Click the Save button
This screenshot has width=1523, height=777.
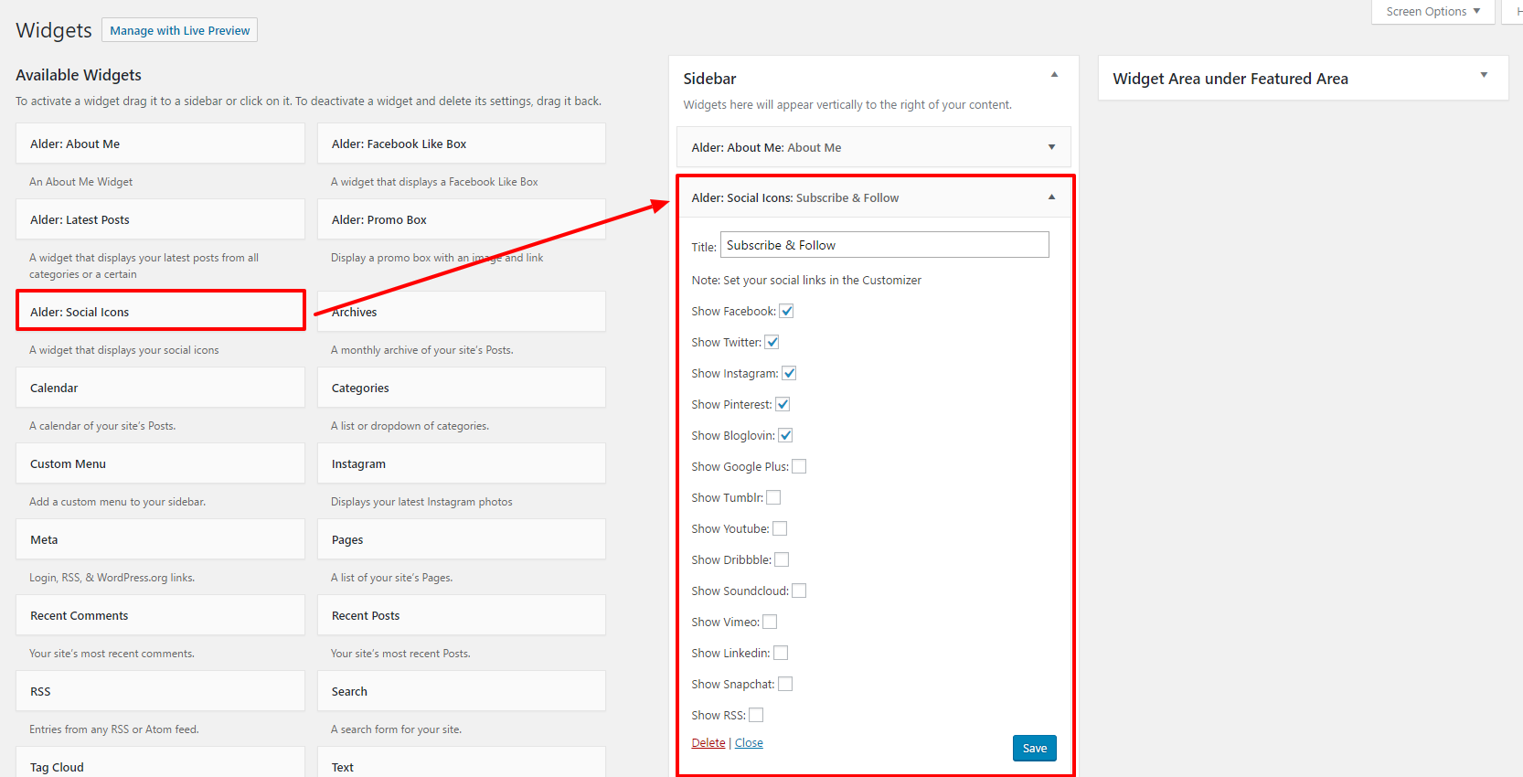1034,748
